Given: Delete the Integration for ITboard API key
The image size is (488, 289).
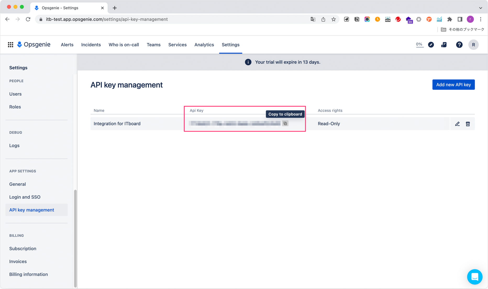Looking at the screenshot, I should click(468, 124).
